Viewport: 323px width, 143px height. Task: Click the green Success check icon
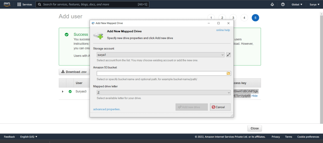(66, 34)
